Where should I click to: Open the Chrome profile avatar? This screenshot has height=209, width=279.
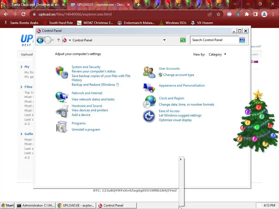tap(264, 14)
